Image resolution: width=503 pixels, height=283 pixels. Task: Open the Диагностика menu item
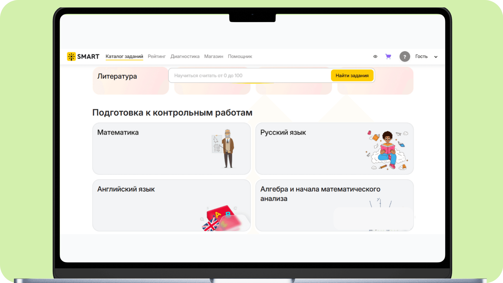(x=185, y=56)
